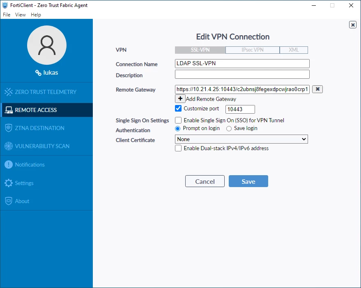Screen dimensions: 361x288
Task: Click into the Description field
Action: [x=242, y=75]
